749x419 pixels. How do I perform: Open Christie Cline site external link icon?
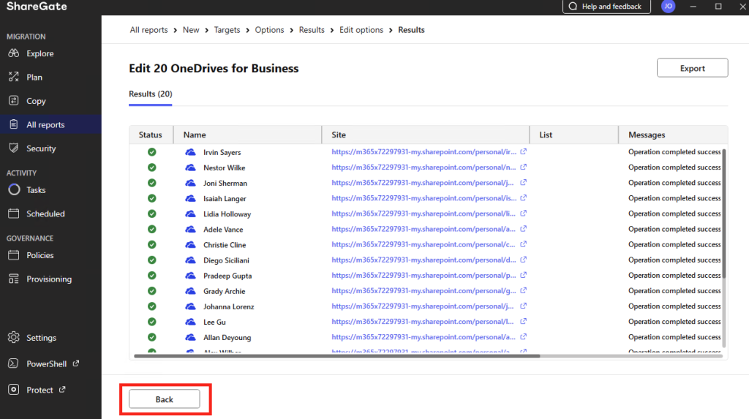(x=524, y=244)
